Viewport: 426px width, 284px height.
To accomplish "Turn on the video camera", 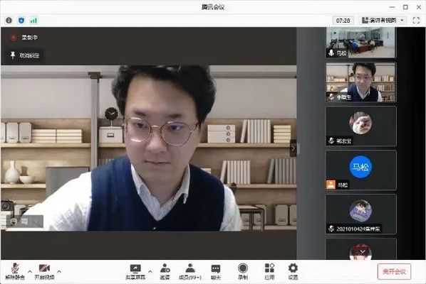I will point(44,271).
